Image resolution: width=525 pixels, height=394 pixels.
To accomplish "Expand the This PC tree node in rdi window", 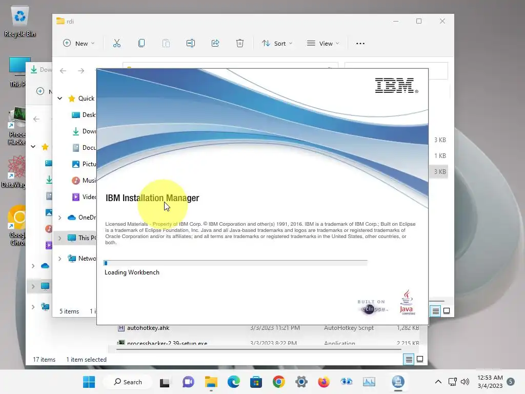I will click(60, 238).
